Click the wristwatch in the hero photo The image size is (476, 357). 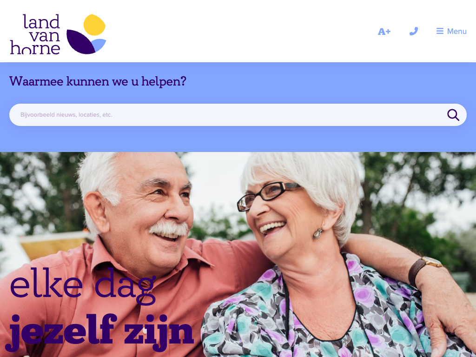click(425, 270)
